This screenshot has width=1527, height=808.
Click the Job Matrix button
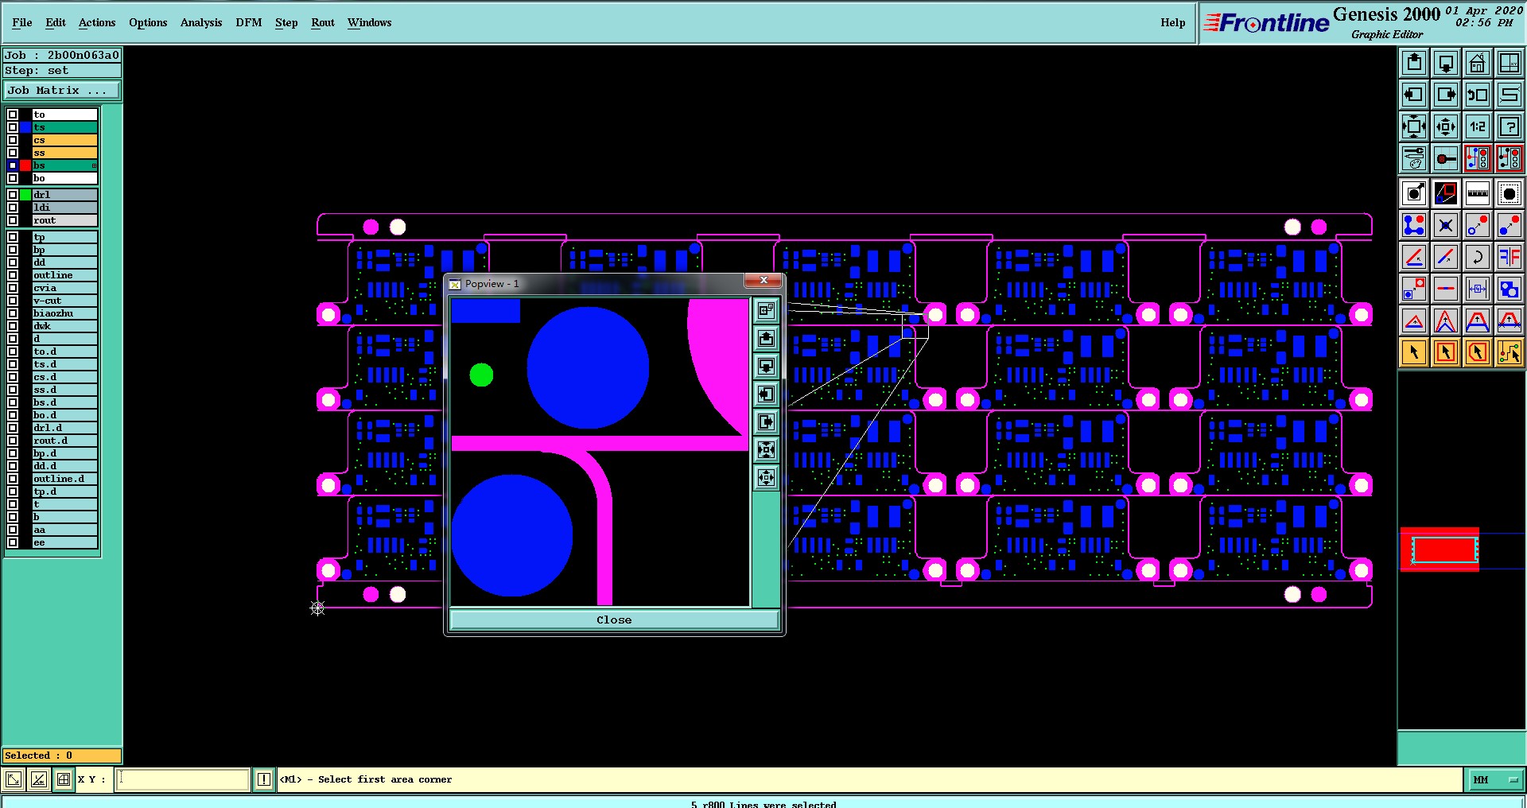coord(62,91)
